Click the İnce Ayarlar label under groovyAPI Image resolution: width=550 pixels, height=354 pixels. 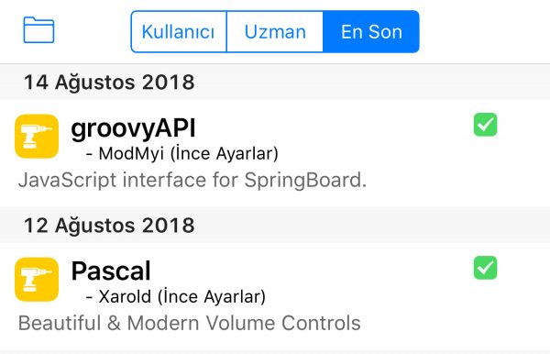pyautogui.click(x=225, y=154)
